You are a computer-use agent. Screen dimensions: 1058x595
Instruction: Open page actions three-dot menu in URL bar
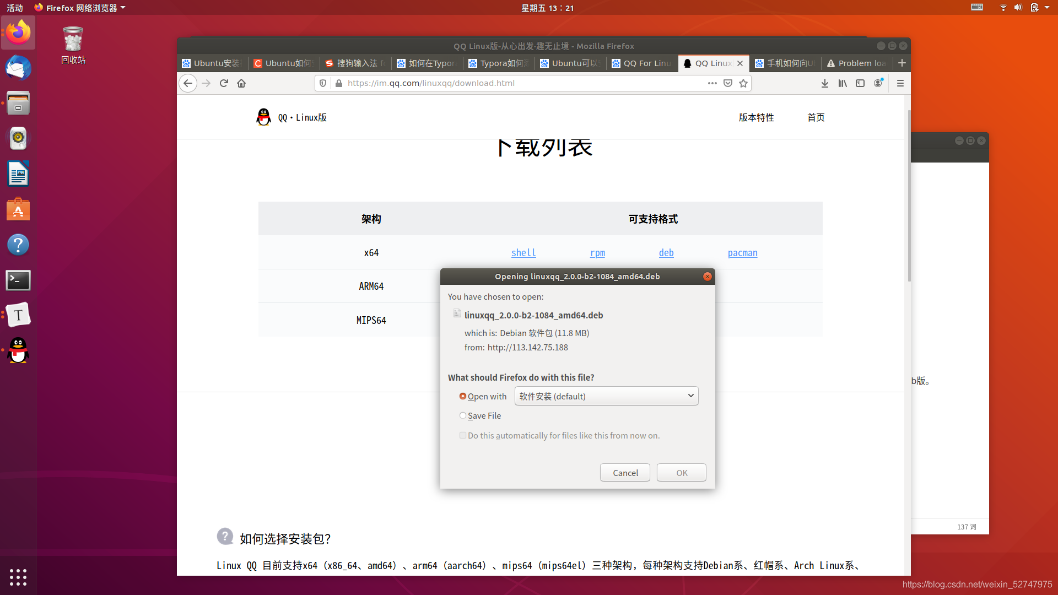pyautogui.click(x=712, y=83)
